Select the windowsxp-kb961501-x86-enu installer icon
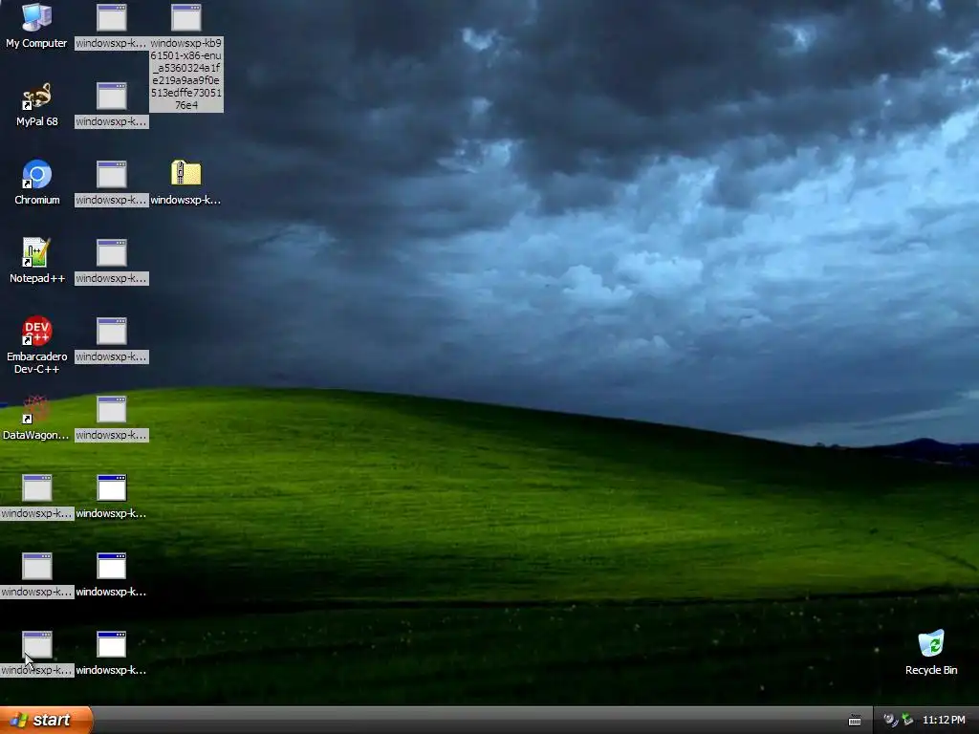The image size is (979, 734). 186,17
